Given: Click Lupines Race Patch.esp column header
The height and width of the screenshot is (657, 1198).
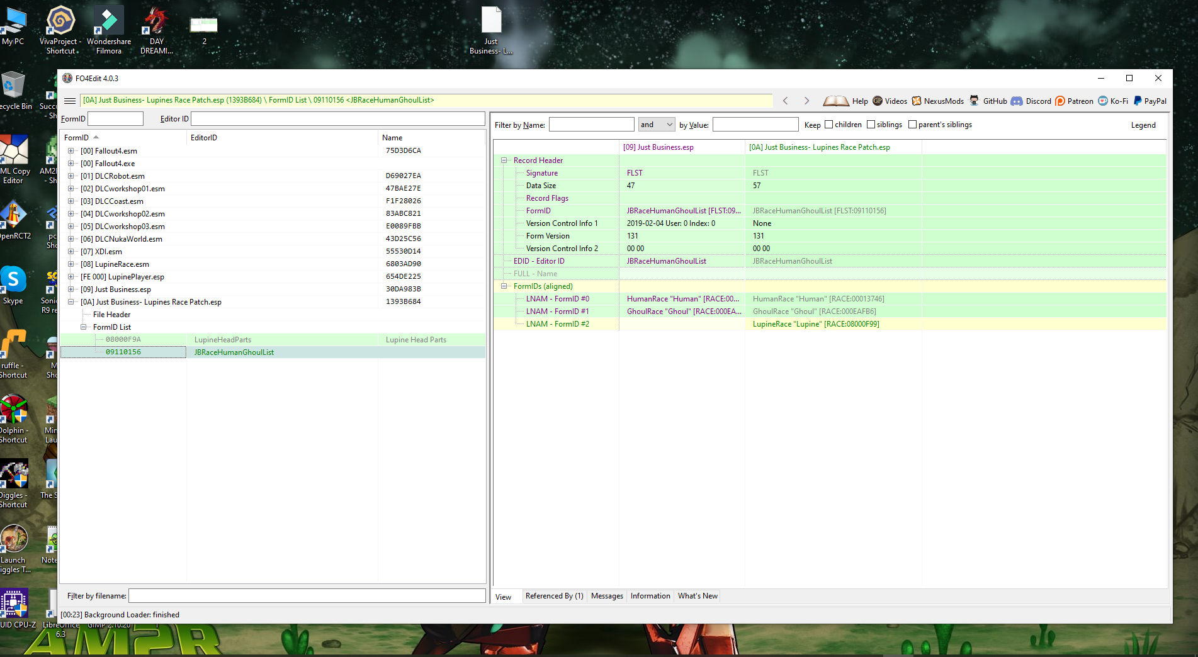Looking at the screenshot, I should (834, 147).
